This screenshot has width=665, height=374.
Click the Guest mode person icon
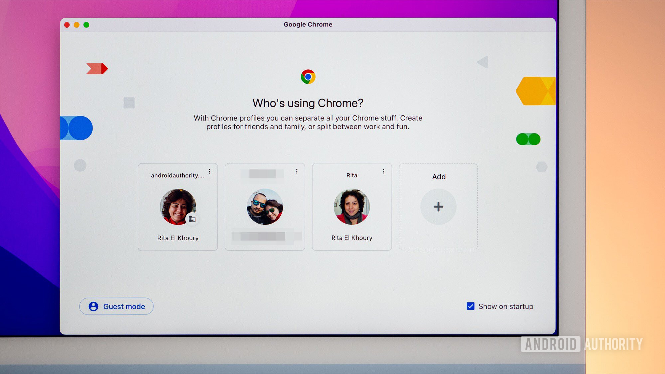[93, 306]
